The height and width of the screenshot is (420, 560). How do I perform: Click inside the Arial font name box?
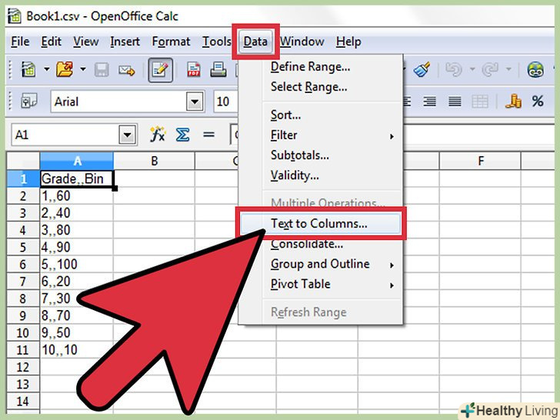point(118,102)
